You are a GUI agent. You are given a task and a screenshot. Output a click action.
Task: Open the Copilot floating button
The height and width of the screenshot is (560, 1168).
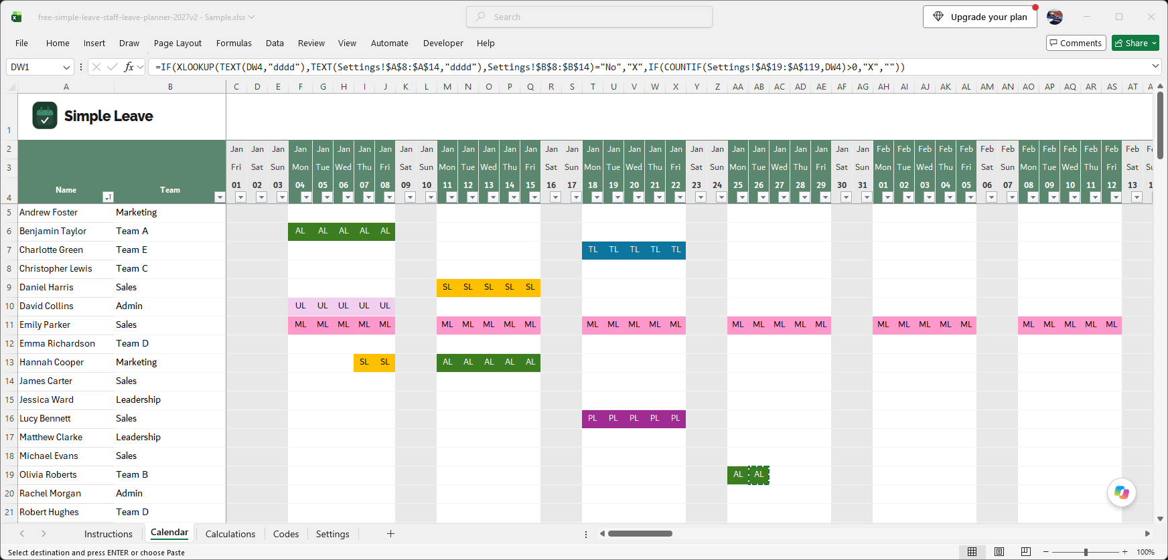pyautogui.click(x=1122, y=493)
